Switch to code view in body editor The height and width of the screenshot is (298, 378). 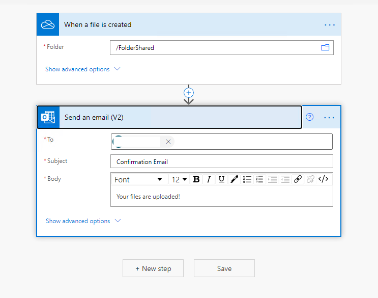click(323, 179)
